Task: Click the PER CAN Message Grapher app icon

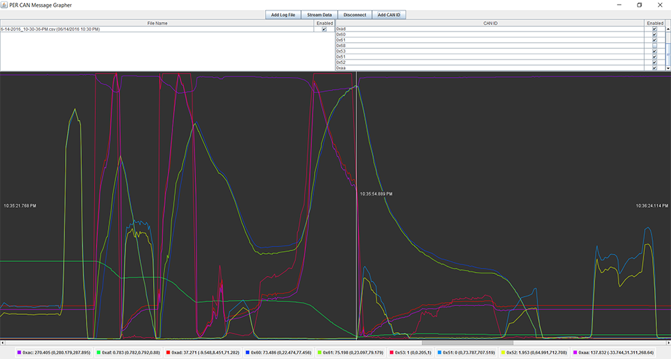Action: (5, 5)
